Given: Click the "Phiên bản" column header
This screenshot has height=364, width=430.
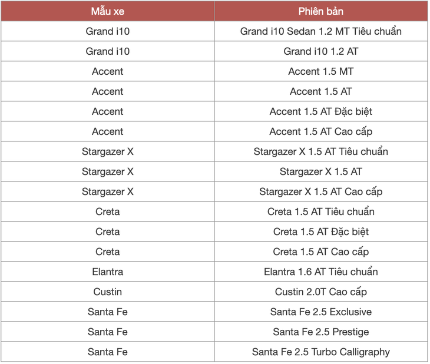Looking at the screenshot, I should (321, 11).
